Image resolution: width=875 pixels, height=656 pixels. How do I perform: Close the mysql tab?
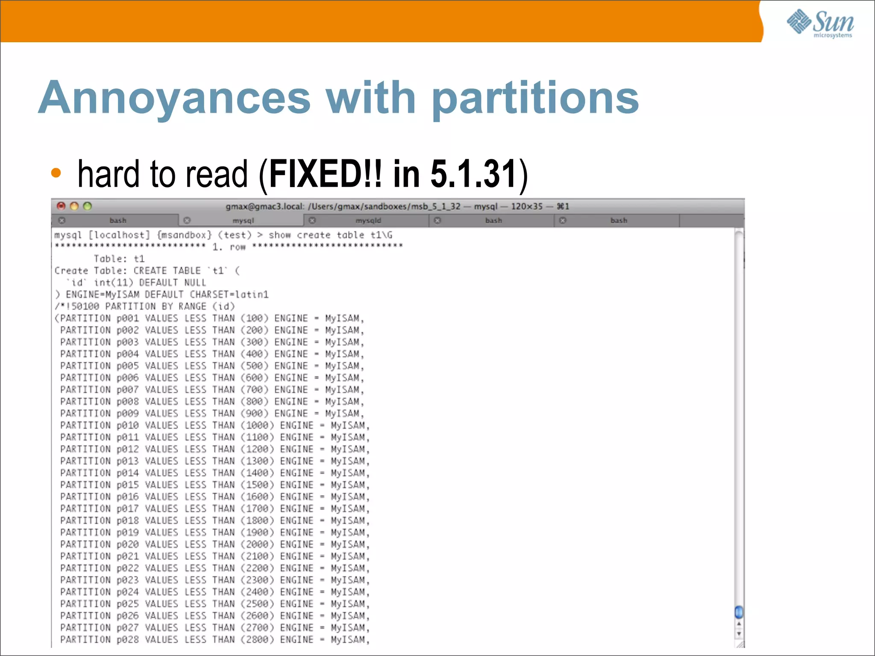tap(187, 220)
